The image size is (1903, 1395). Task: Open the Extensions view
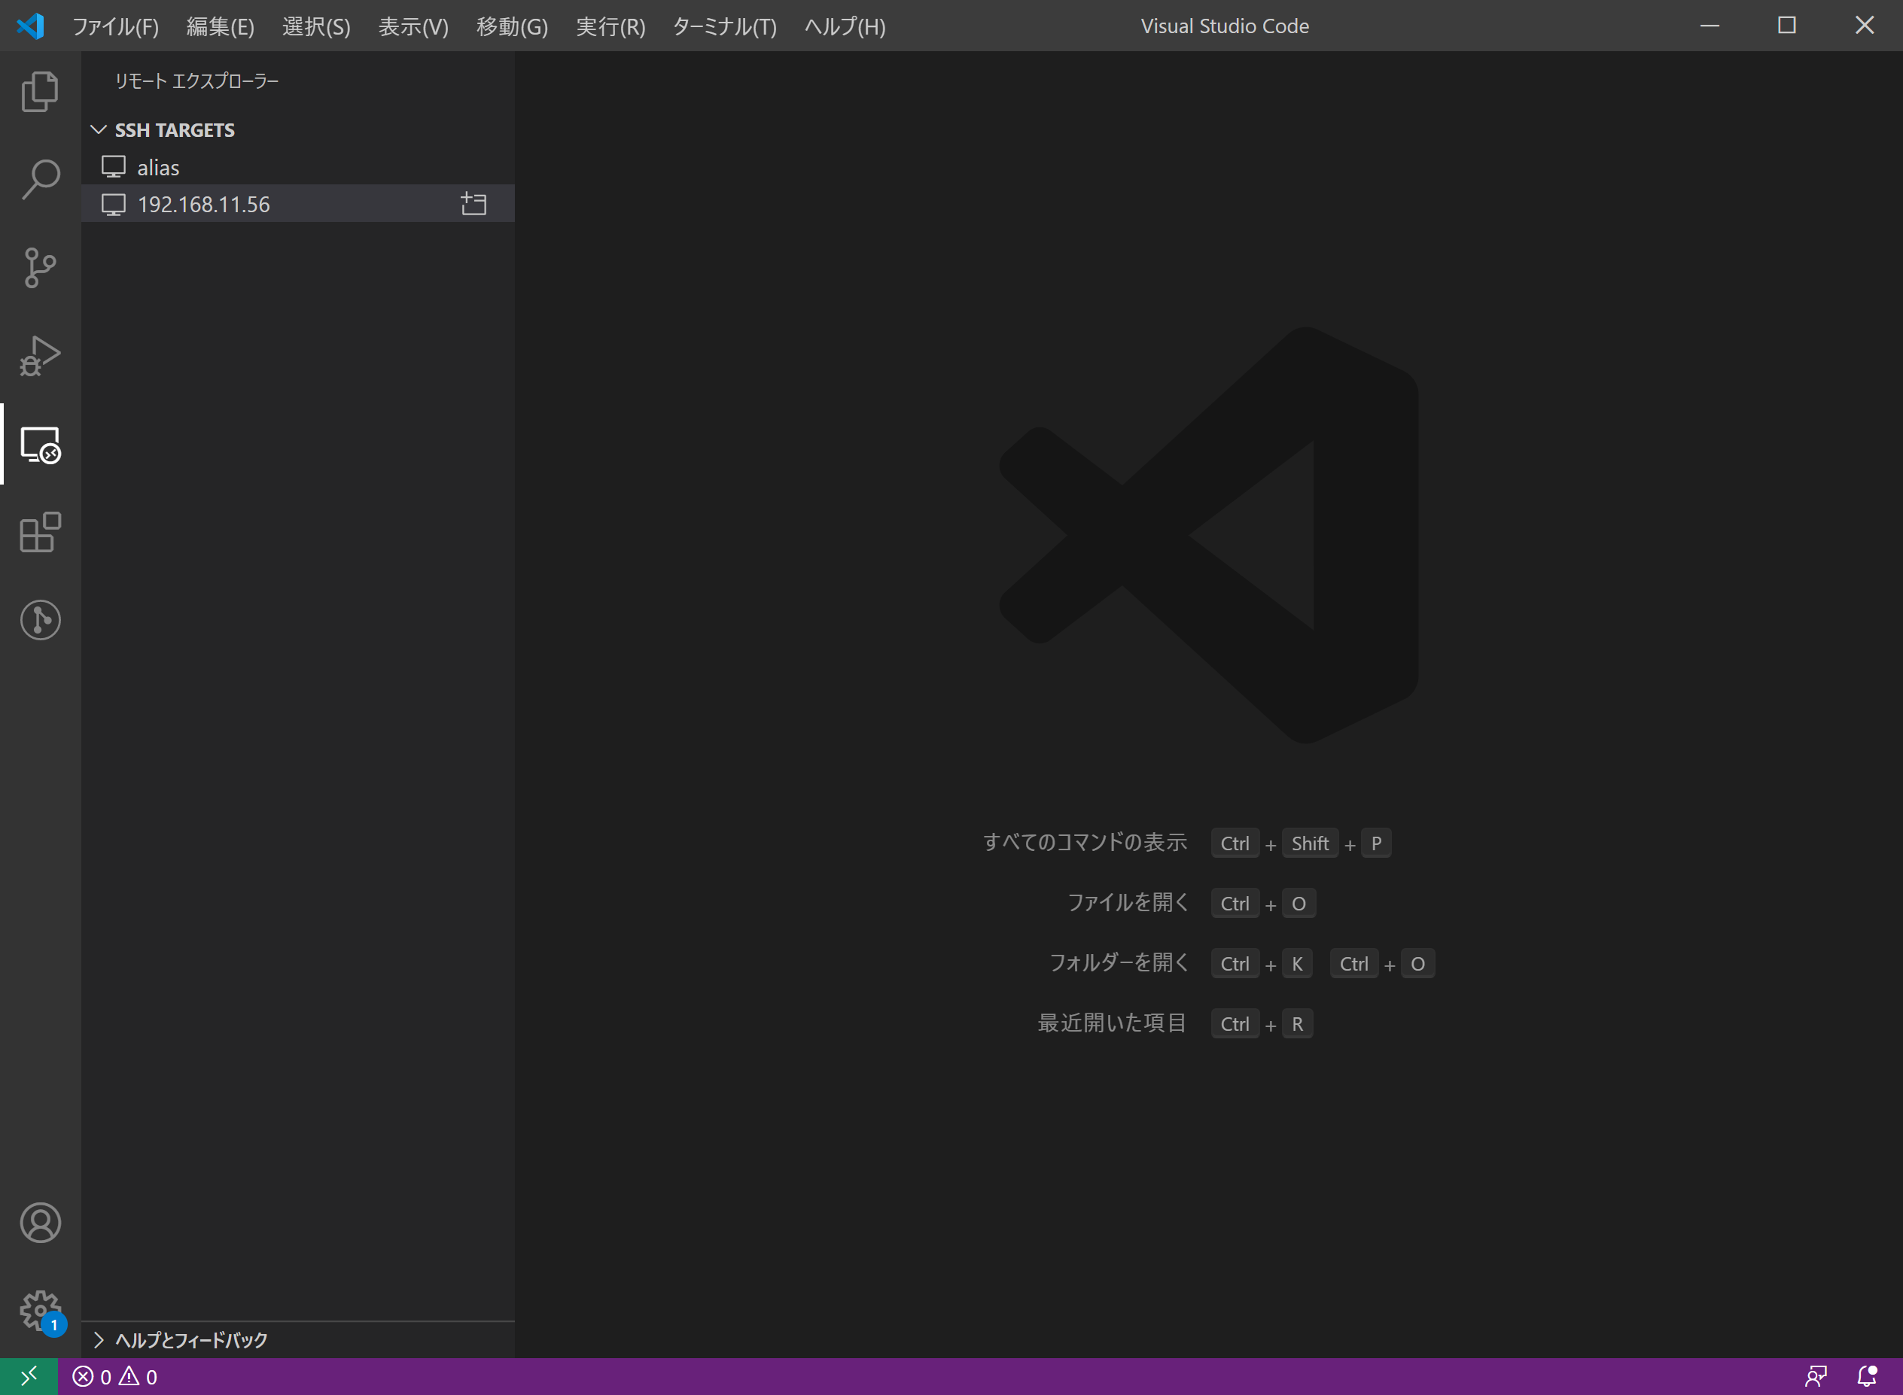point(40,532)
